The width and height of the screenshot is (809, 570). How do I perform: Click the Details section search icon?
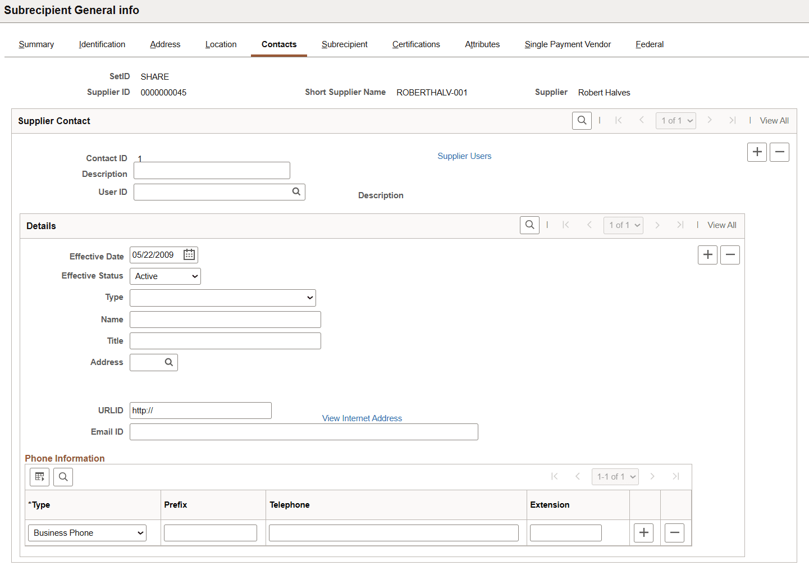pyautogui.click(x=529, y=225)
